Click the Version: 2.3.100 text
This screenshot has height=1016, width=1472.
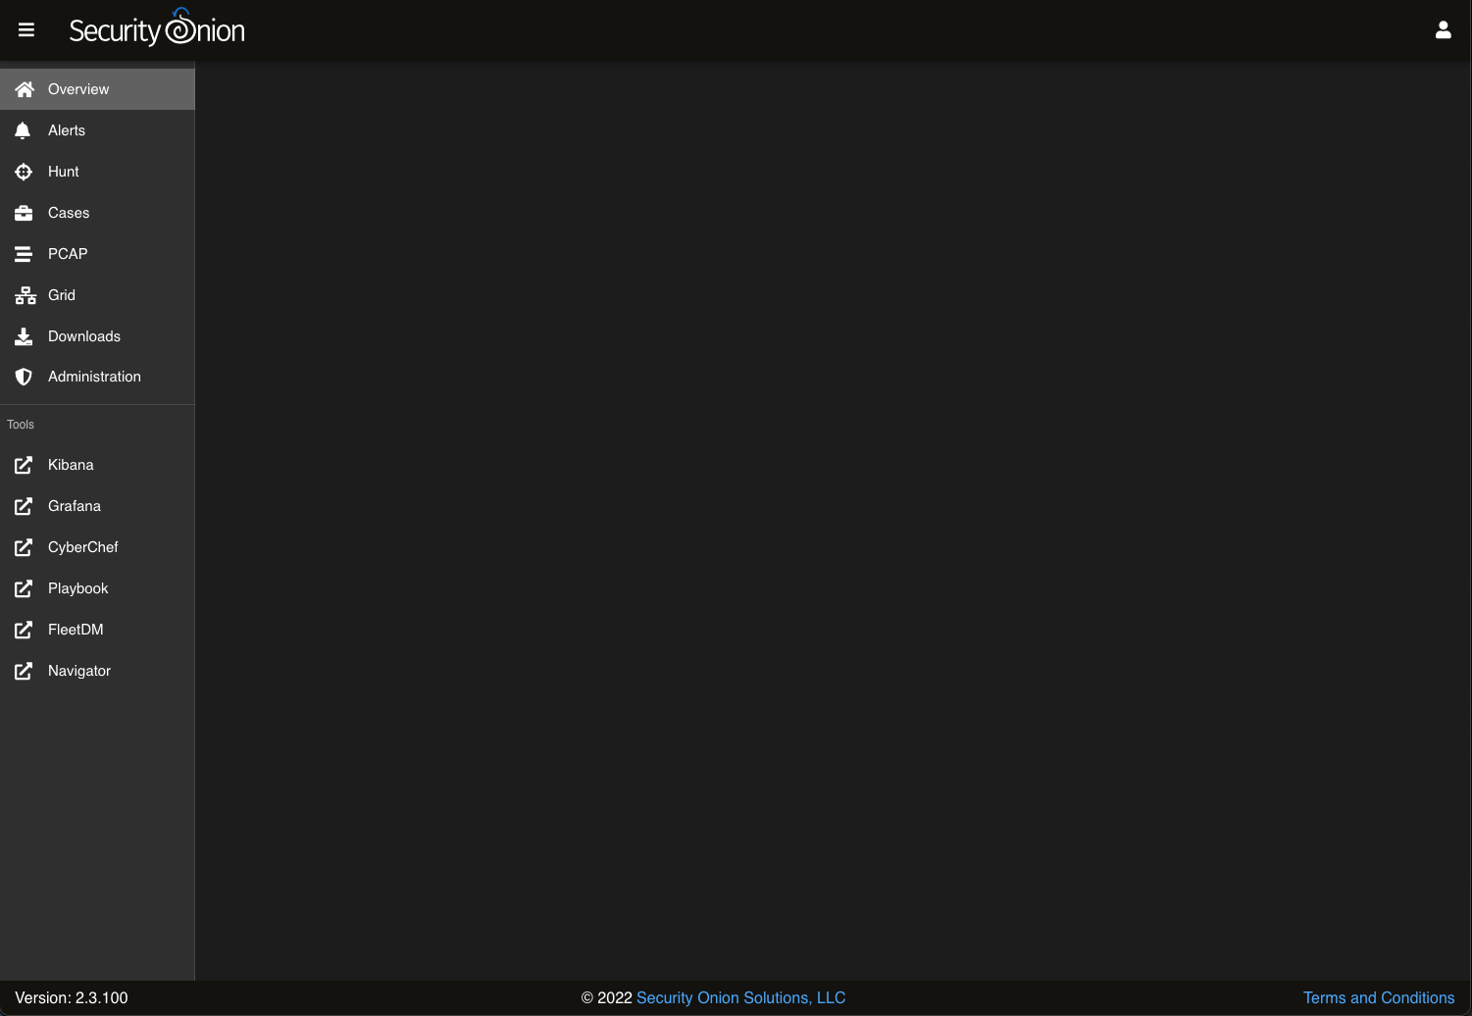tap(72, 997)
